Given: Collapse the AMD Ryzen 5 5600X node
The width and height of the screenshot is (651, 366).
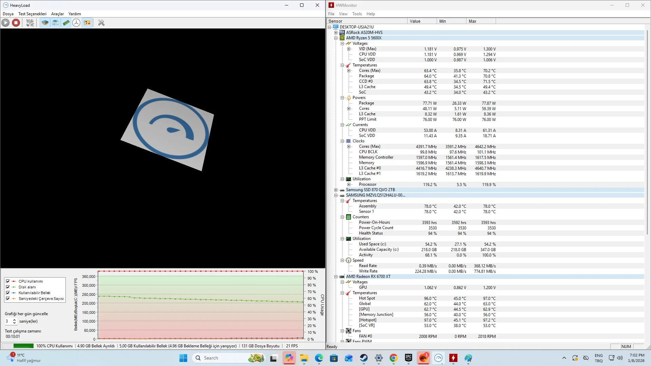Looking at the screenshot, I should [336, 38].
